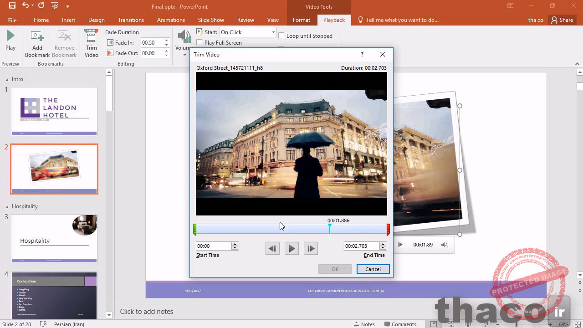Screen dimensions: 583x328
Task: Click the Fade Out icon
Action: pos(110,53)
